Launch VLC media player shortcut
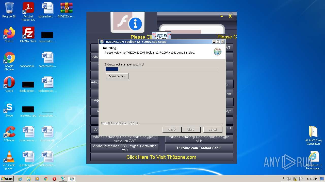Screen dimensions: 325x182 9,160
